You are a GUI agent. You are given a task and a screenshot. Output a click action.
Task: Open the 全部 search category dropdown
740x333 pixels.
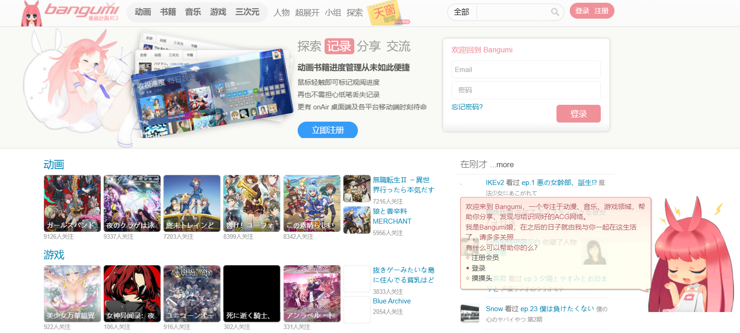click(x=462, y=12)
